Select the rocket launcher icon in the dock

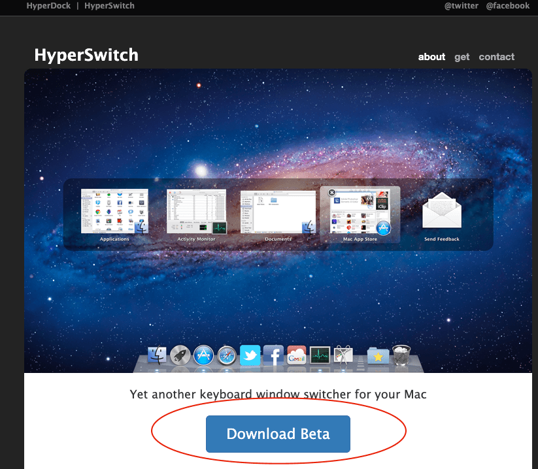(180, 356)
